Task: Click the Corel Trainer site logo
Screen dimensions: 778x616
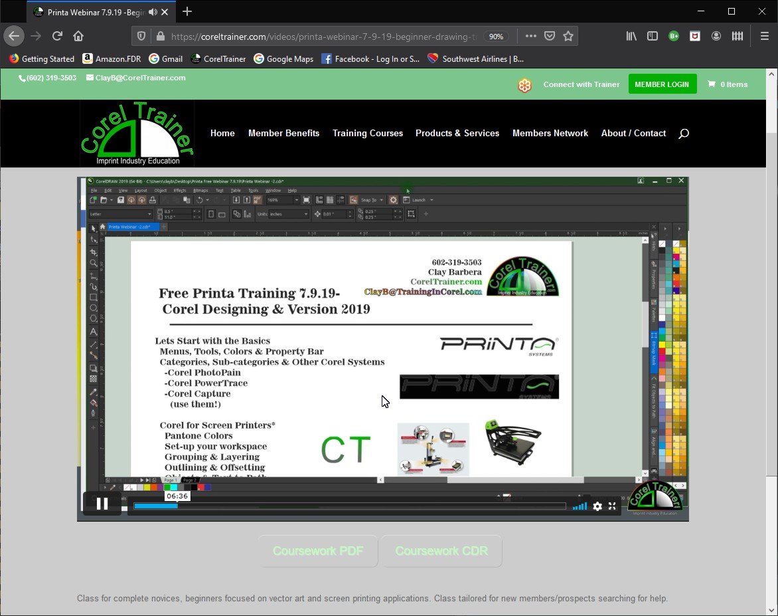Action: tap(137, 133)
